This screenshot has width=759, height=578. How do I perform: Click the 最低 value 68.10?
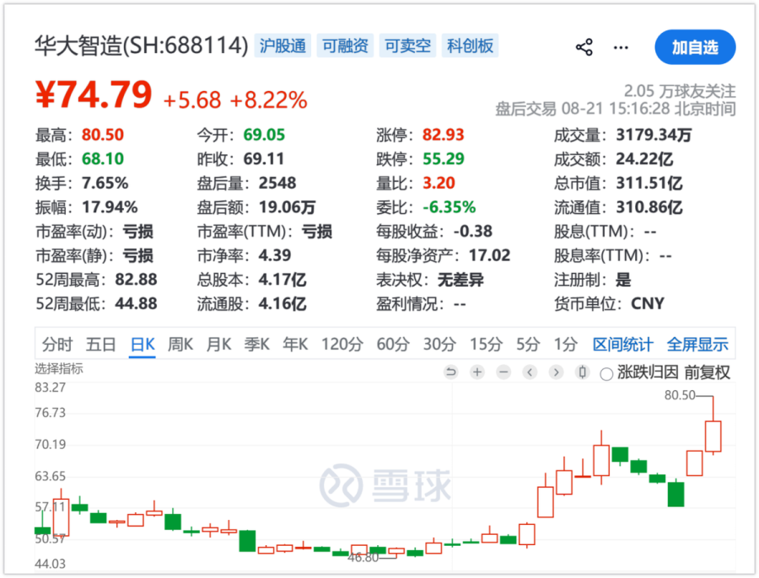(103, 158)
